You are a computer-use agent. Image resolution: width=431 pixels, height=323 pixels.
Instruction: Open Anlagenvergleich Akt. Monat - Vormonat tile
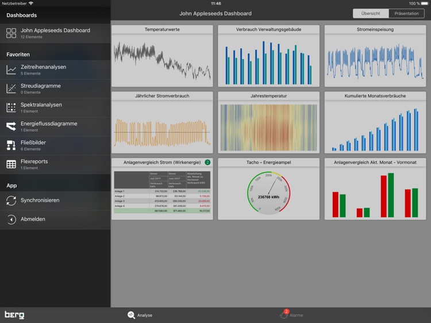pos(375,189)
